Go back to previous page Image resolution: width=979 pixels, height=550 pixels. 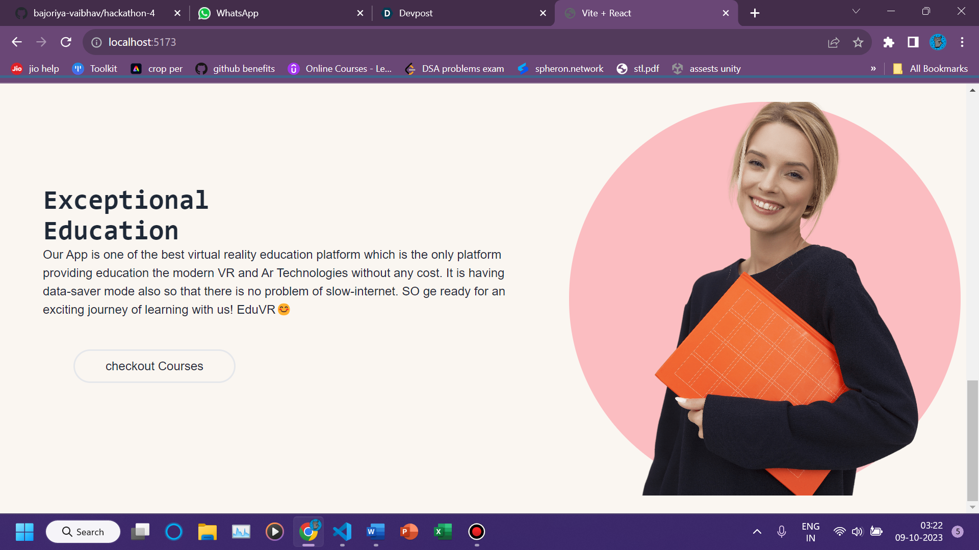(x=17, y=42)
